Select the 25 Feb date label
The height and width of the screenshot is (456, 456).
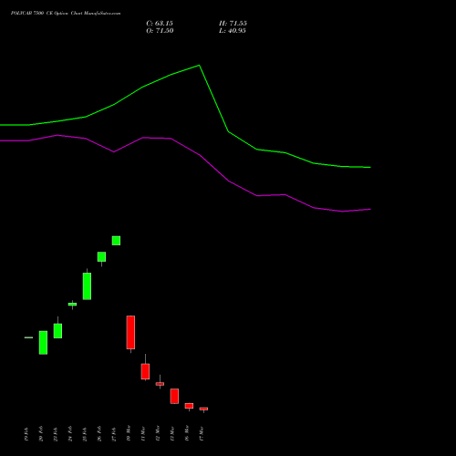85,434
